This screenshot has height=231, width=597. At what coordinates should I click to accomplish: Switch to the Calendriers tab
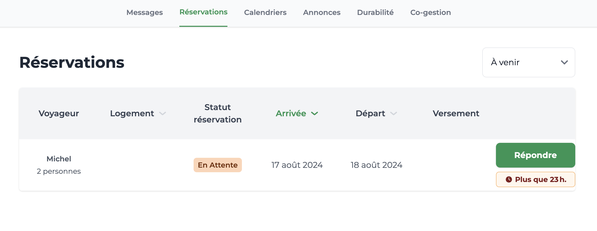(x=265, y=12)
